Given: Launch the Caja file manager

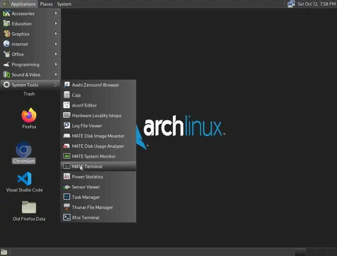Looking at the screenshot, I should 98,95.
